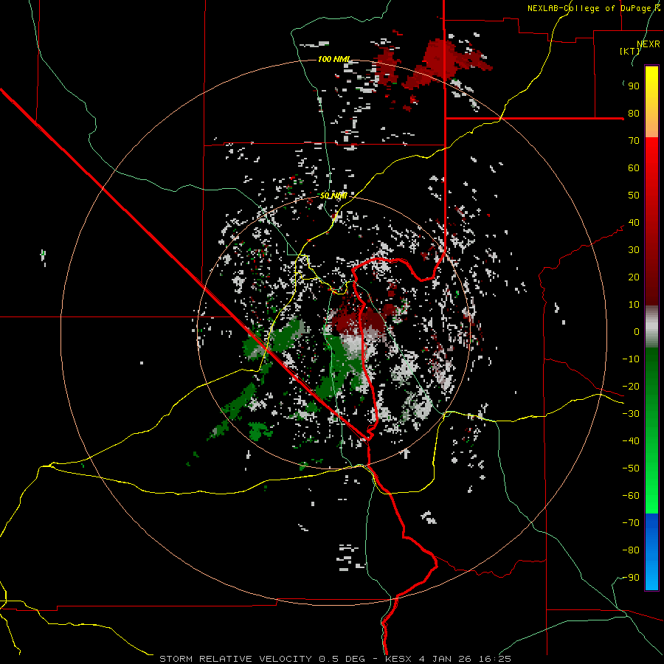Screen dimensions: 664x664
Task: Select the -80 scale label
Action: (x=631, y=550)
